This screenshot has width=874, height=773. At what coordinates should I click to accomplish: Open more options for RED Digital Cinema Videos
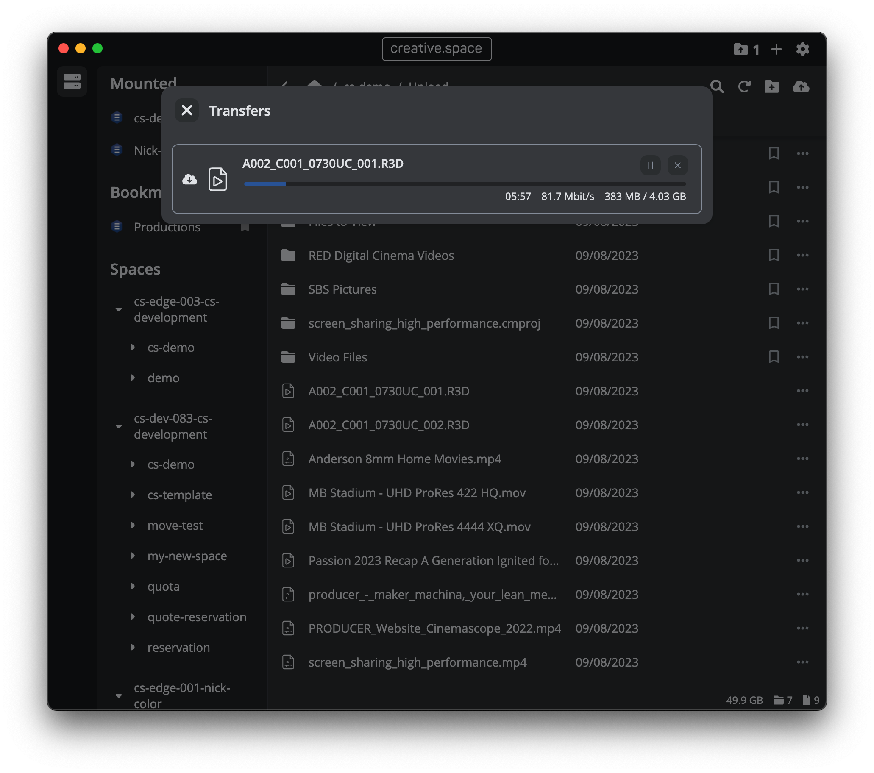pos(803,255)
